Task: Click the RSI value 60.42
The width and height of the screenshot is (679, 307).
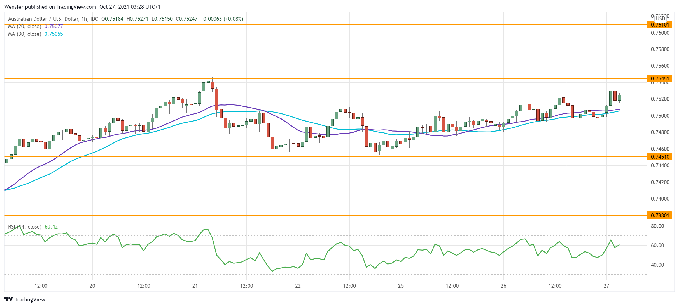Action: (51, 227)
